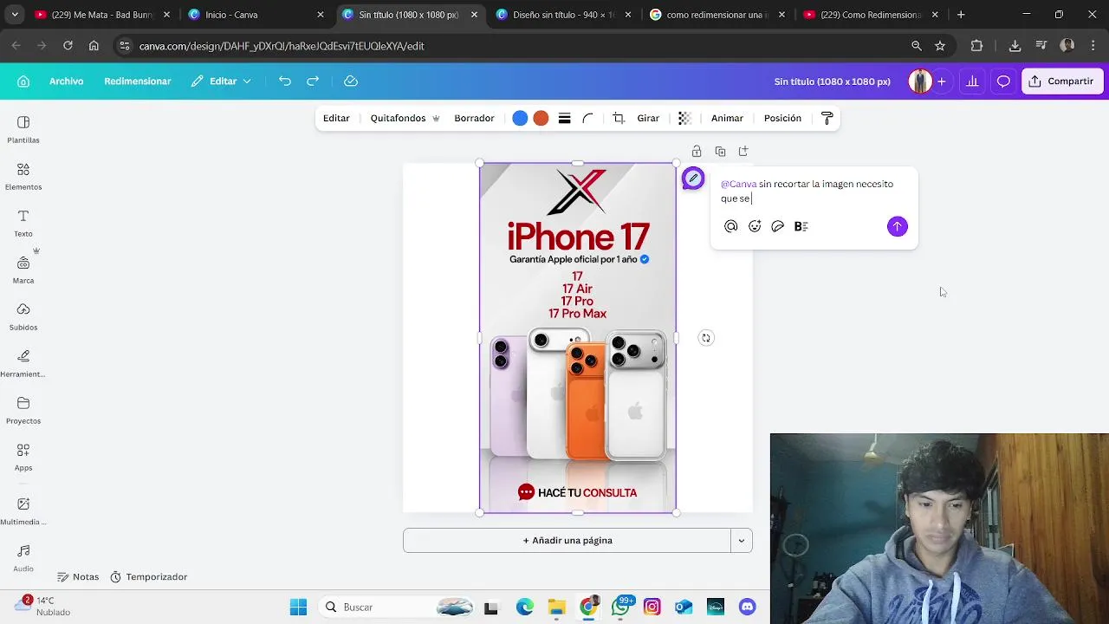Open the Audio sidebar panel

23,557
